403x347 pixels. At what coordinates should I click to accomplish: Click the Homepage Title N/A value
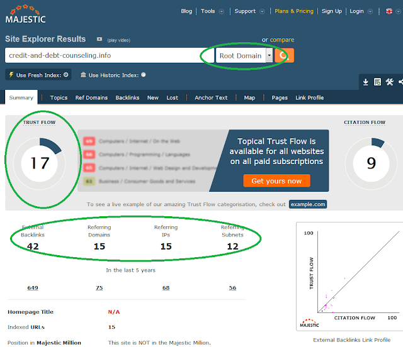pos(114,312)
